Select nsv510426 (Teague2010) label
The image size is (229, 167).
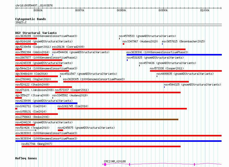pyautogui.click(x=32, y=128)
